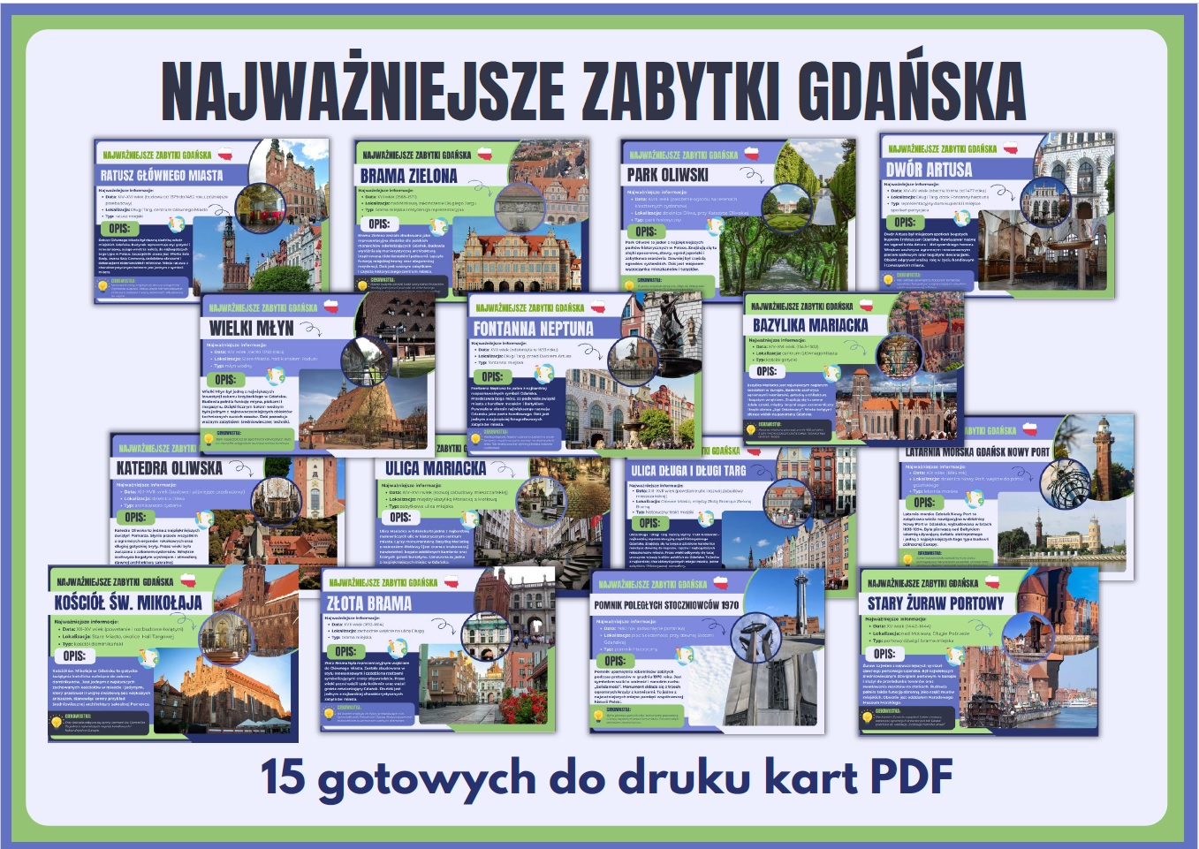Click the Polish flag on Brama Zielona card
Screen dimensions: 1199x849
pyautogui.click(x=486, y=155)
